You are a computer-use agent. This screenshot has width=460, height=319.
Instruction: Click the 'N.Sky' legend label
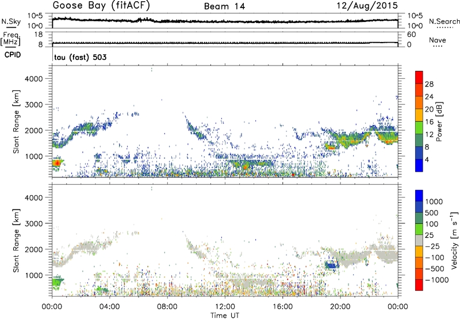pyautogui.click(x=11, y=21)
